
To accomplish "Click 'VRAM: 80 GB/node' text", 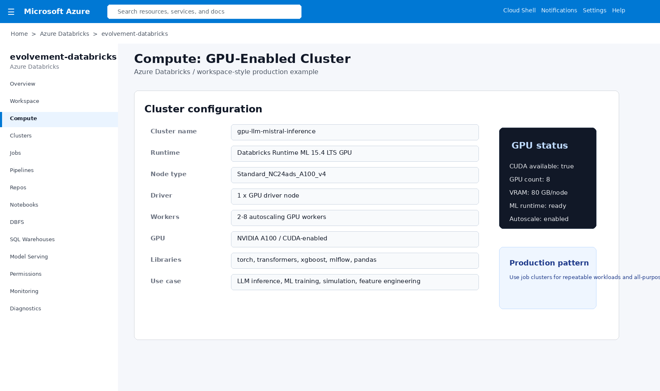I will (538, 193).
